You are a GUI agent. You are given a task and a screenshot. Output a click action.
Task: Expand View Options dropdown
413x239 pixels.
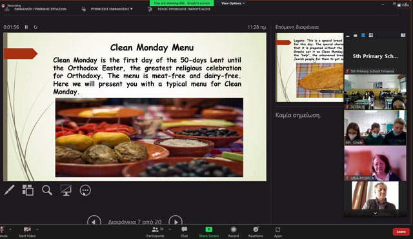pos(233,3)
